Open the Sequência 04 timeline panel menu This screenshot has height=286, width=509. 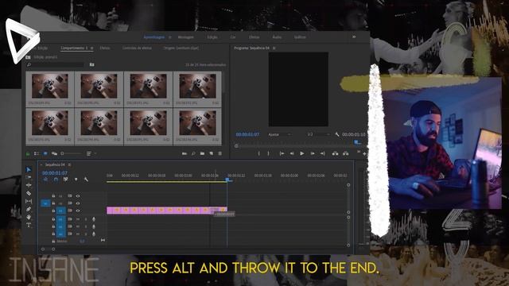coord(69,164)
